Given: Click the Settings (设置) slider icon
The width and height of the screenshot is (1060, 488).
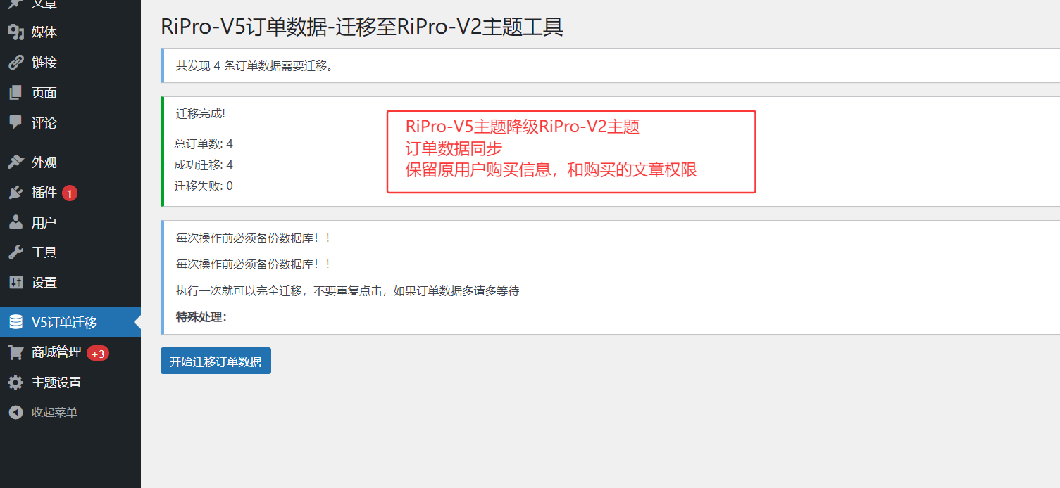Looking at the screenshot, I should click(16, 283).
